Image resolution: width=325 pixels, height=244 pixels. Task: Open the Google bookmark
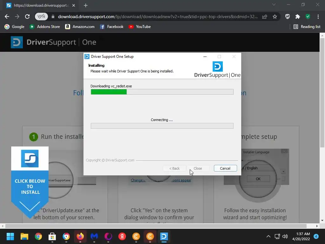tap(15, 27)
